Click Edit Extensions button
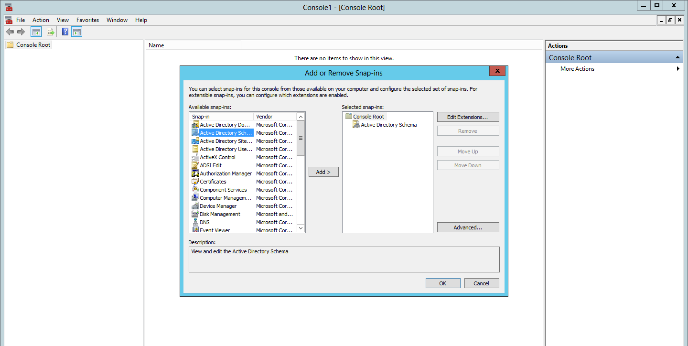This screenshot has width=688, height=346. point(468,117)
